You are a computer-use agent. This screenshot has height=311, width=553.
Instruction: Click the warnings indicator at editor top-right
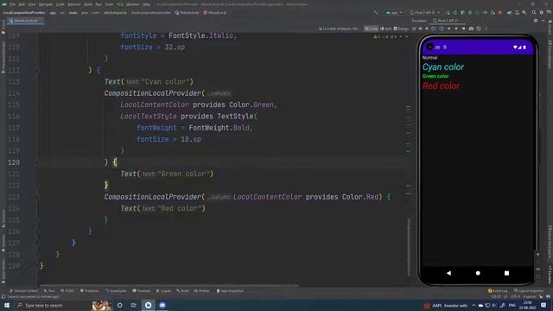pos(386,36)
